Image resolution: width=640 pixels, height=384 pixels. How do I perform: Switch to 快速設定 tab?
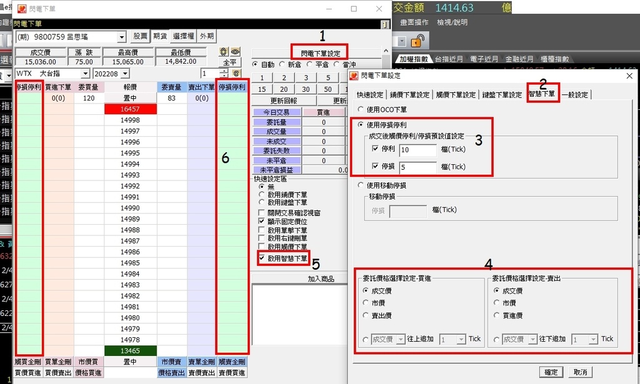(x=370, y=94)
